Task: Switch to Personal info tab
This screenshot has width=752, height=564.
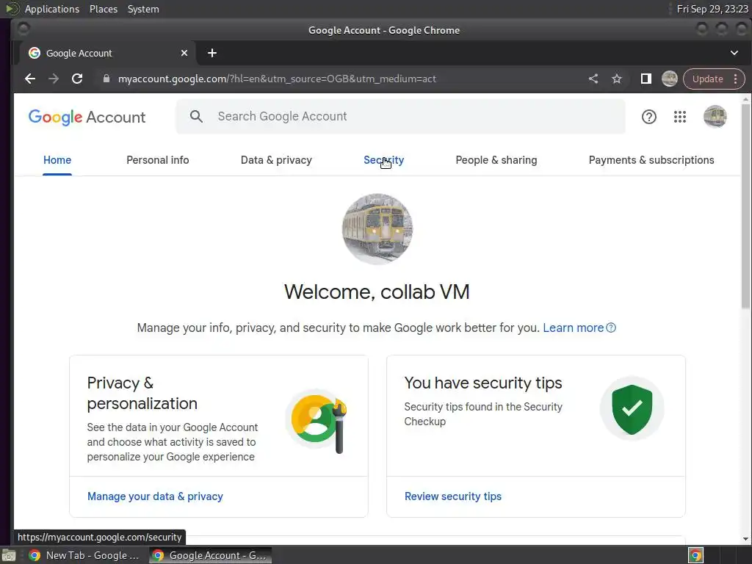Action: [x=157, y=160]
